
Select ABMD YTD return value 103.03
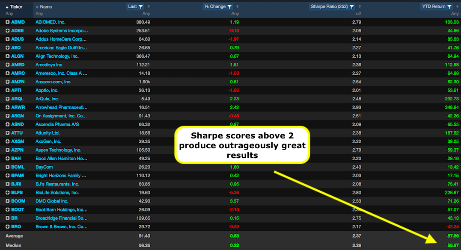(x=452, y=22)
